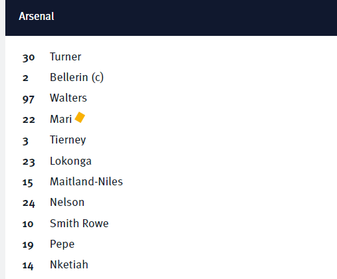This screenshot has height=279, width=337.
Task: Click the player name Mari
Action: point(60,119)
